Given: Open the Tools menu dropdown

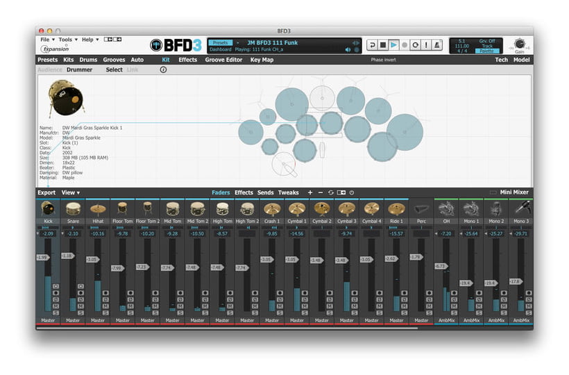Looking at the screenshot, I should click(68, 39).
